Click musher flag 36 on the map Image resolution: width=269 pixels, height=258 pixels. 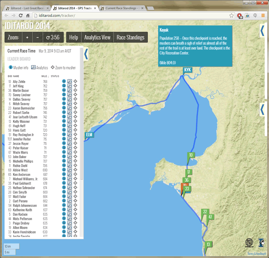click(187, 180)
